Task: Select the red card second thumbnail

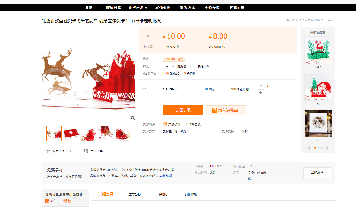Action: click(71, 134)
